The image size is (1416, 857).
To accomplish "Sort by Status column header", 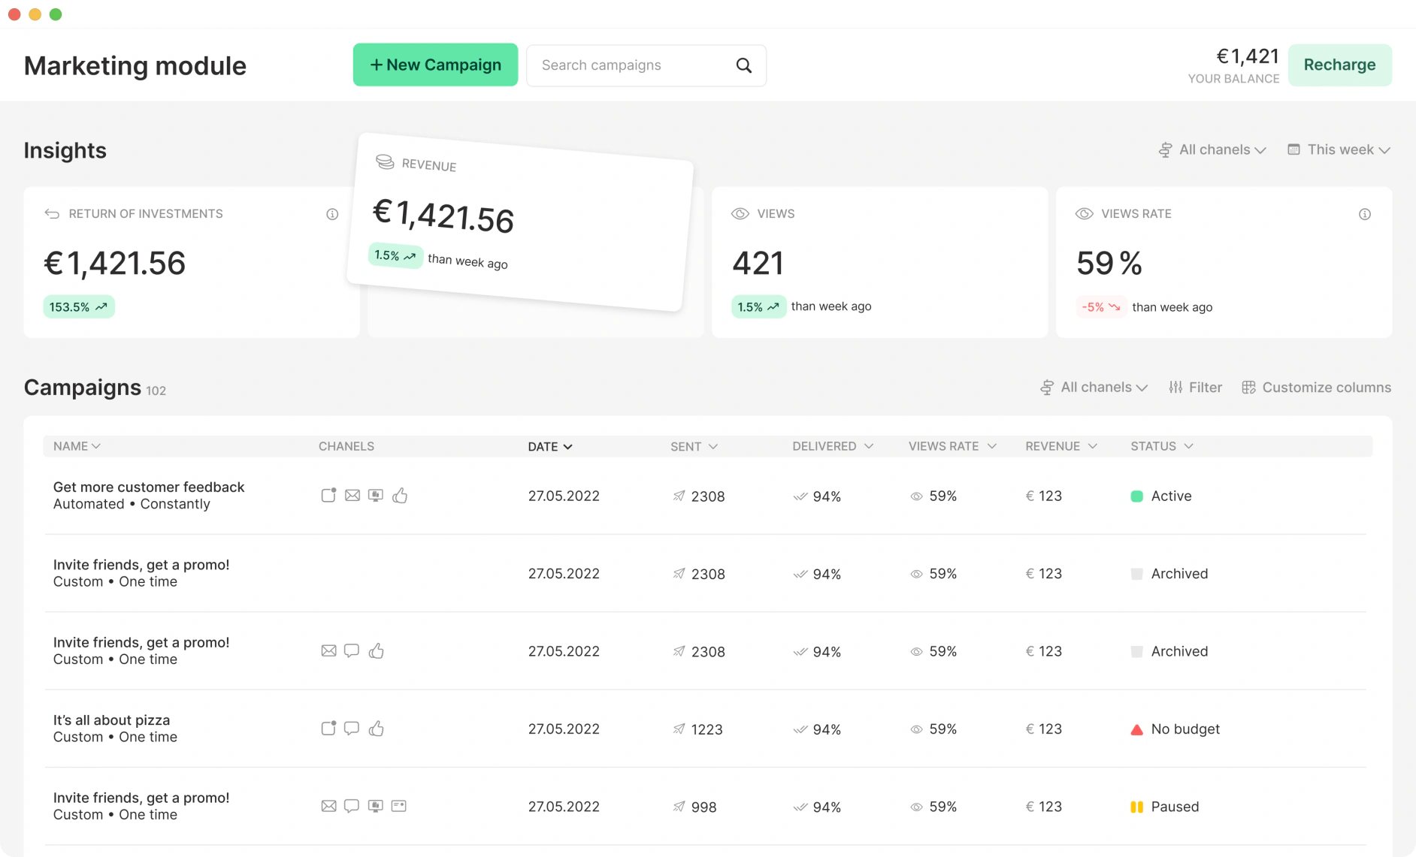I will tap(1161, 446).
